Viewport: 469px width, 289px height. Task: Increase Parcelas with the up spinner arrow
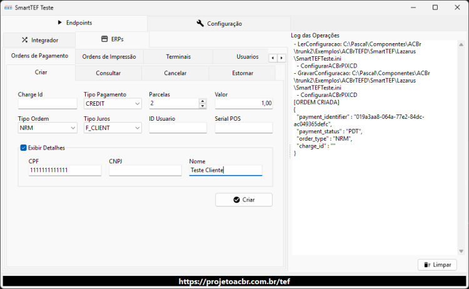203,101
